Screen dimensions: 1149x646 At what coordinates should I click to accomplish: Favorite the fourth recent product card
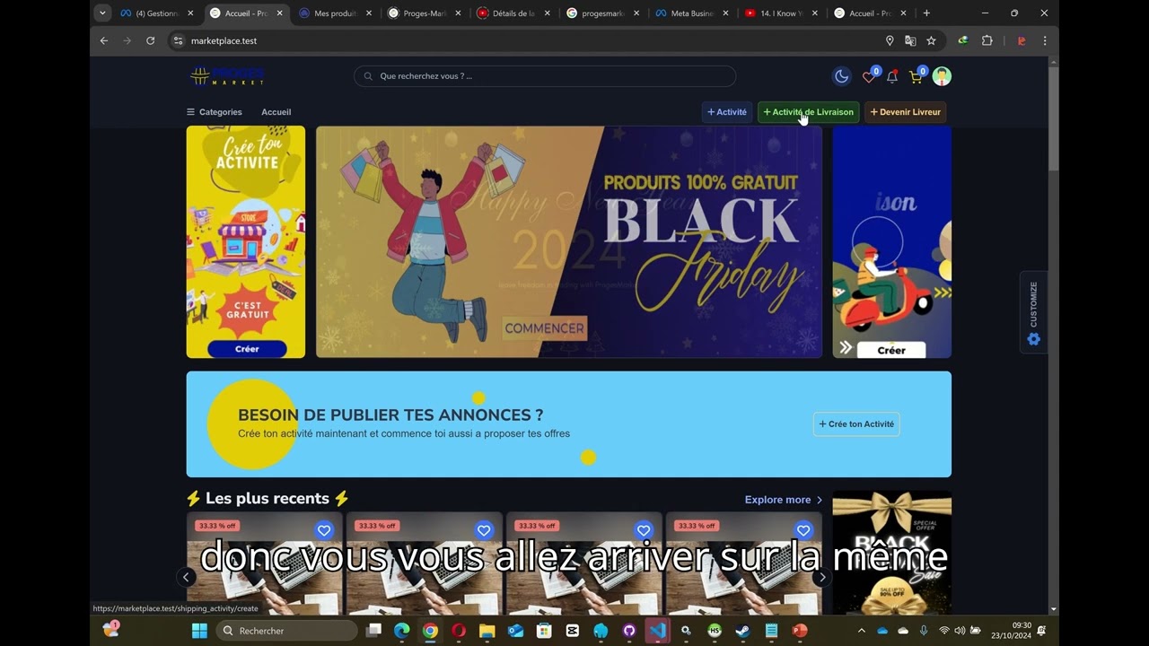[x=803, y=530]
